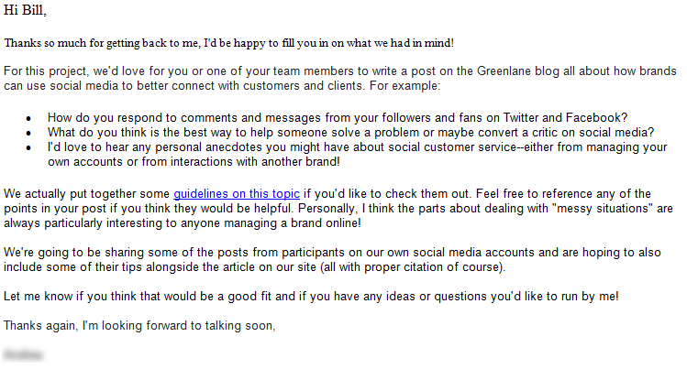Click the first bullet point marker
Viewport: 687px width, 369px height.
[x=28, y=118]
